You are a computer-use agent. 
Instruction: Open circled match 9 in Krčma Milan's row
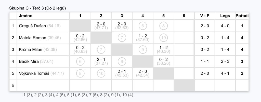coord(143,49)
